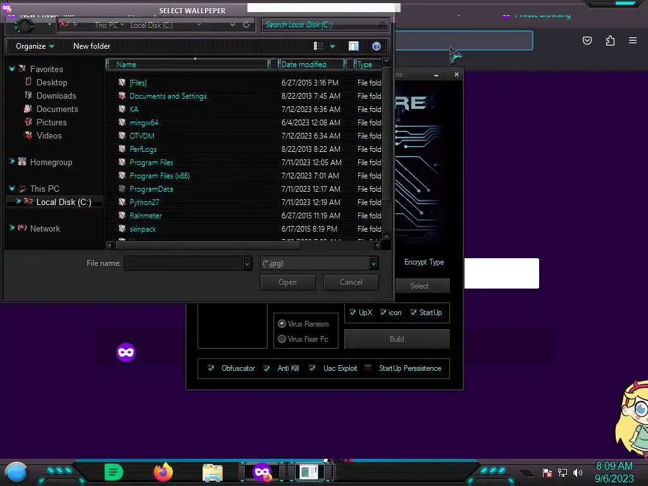Viewport: 648px width, 486px height.
Task: Collapse the Favorites tree node
Action: 12,68
